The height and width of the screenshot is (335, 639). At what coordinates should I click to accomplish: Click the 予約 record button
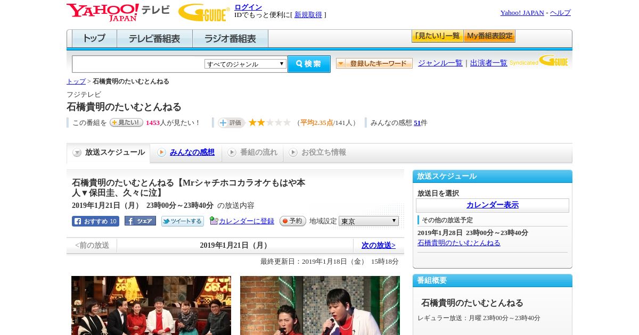(x=293, y=221)
